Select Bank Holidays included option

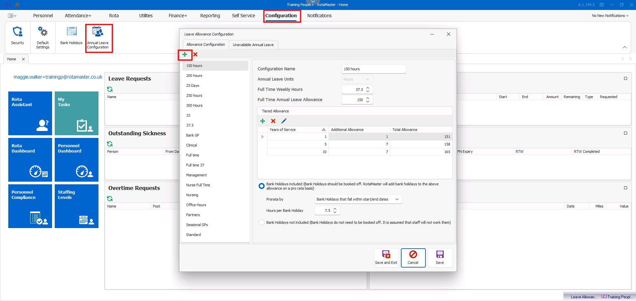pos(262,186)
